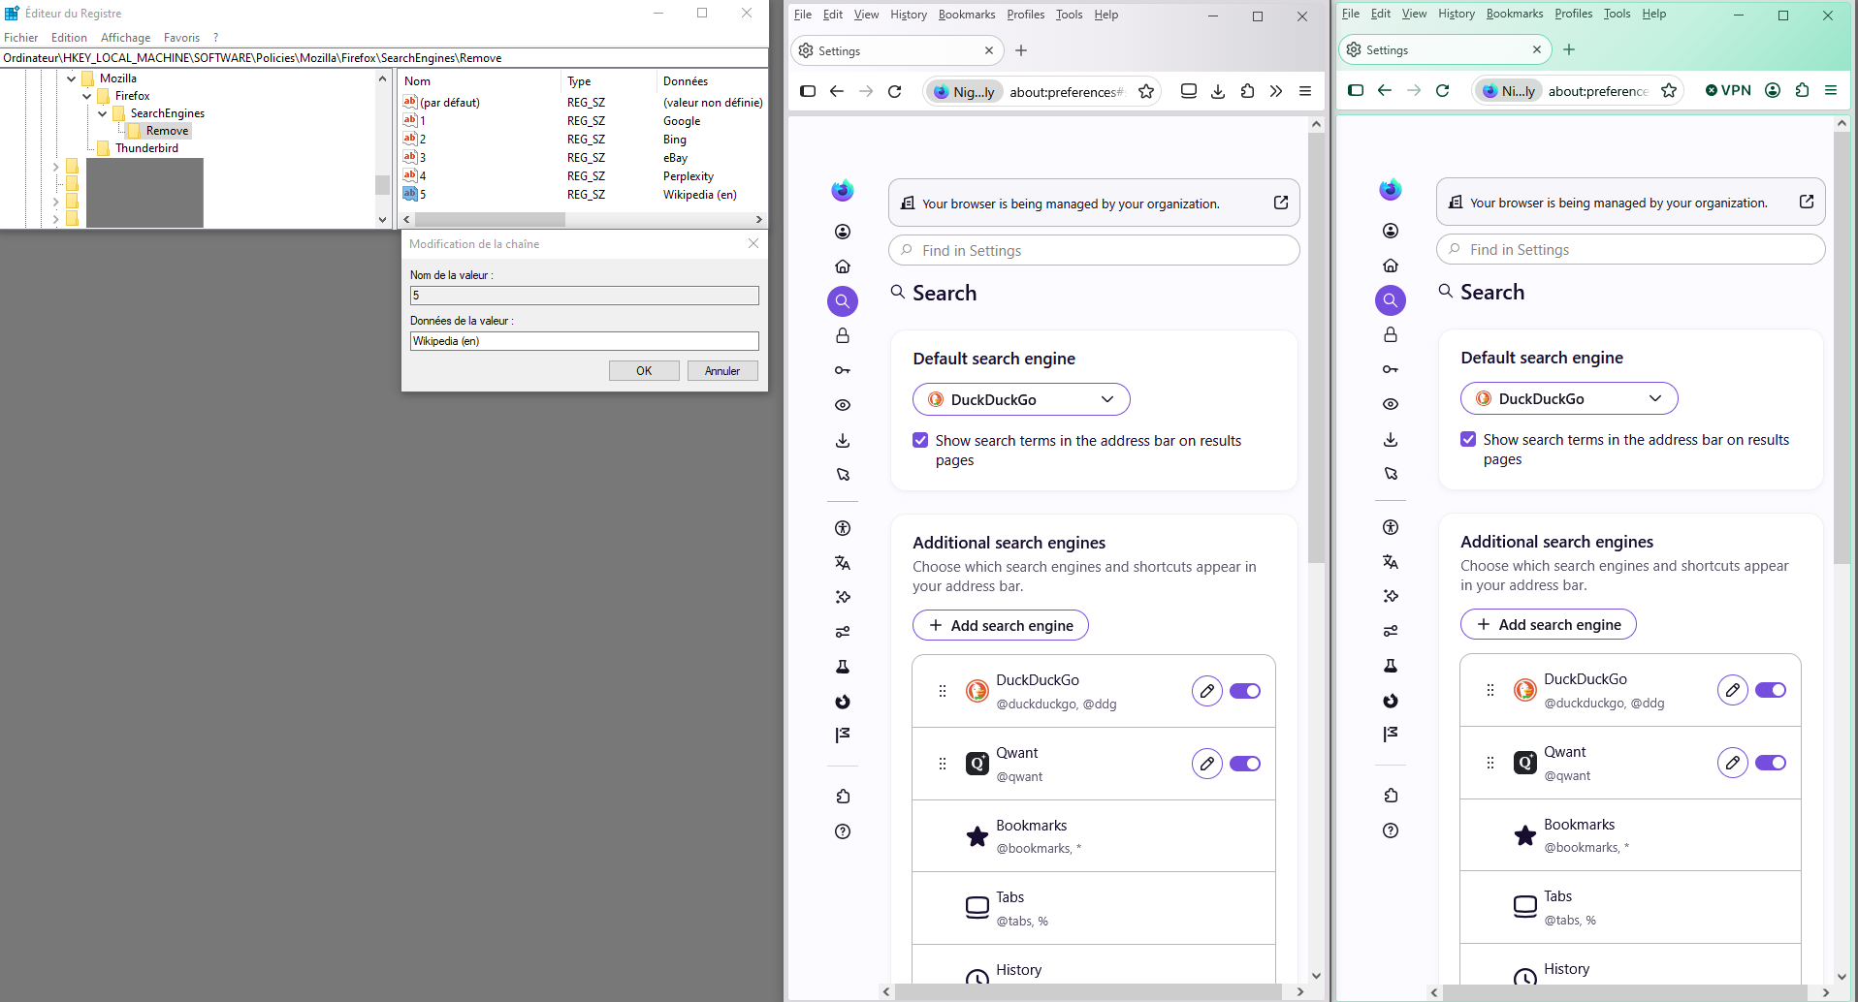Go back in middle Firefox window
The width and height of the screenshot is (1858, 1002).
click(837, 91)
